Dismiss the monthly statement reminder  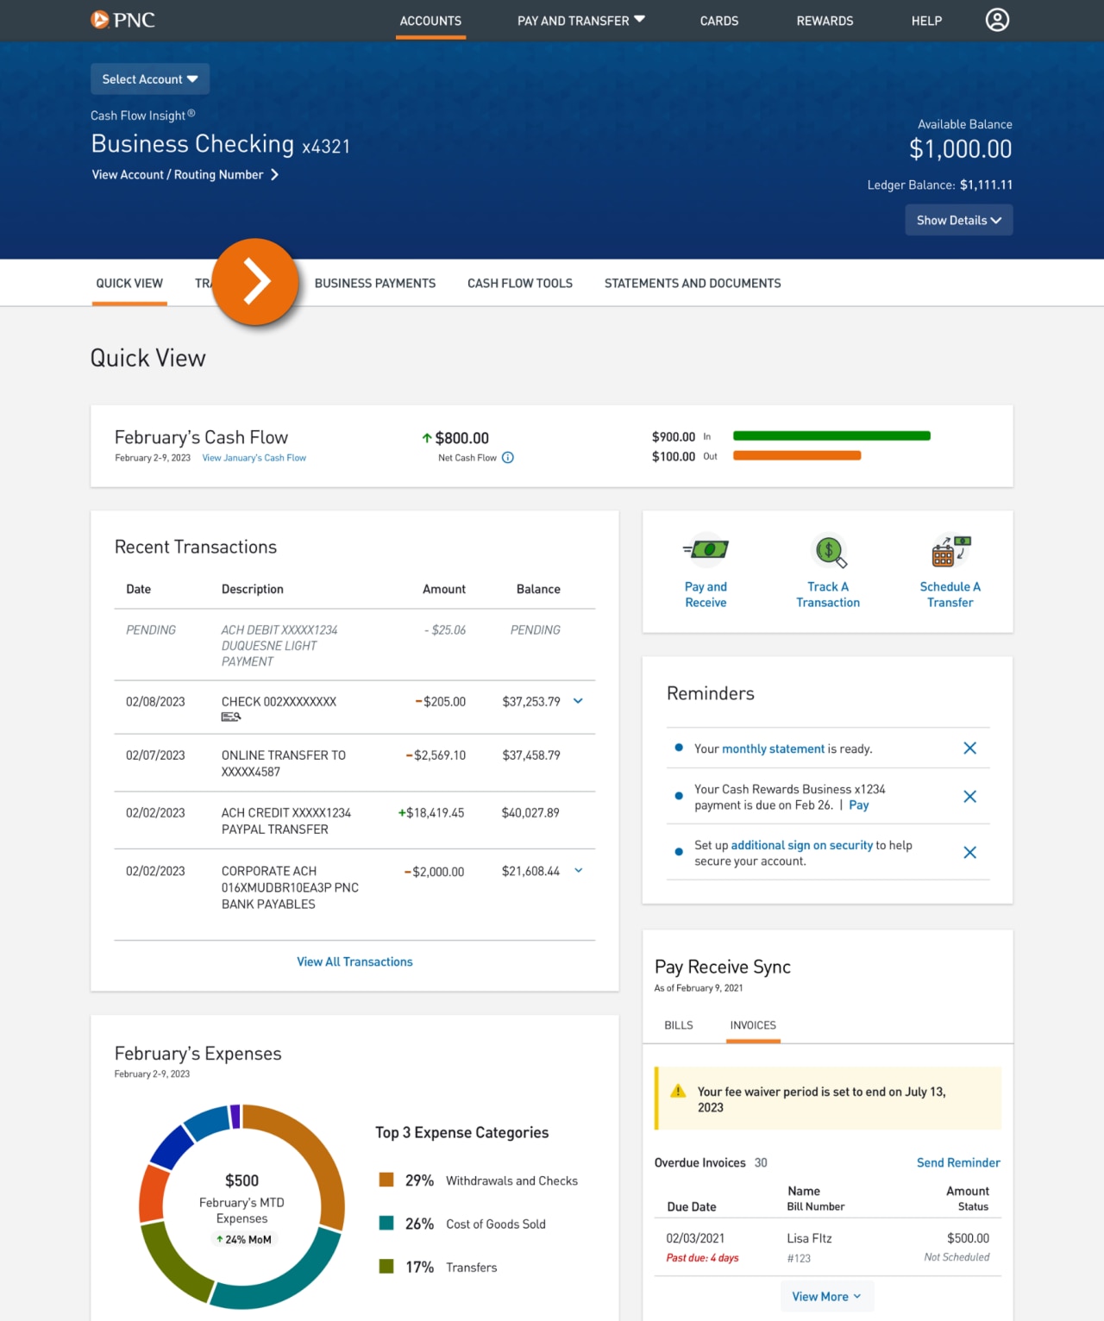click(x=969, y=748)
